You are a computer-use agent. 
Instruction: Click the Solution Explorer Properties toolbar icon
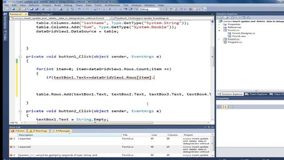220,18
